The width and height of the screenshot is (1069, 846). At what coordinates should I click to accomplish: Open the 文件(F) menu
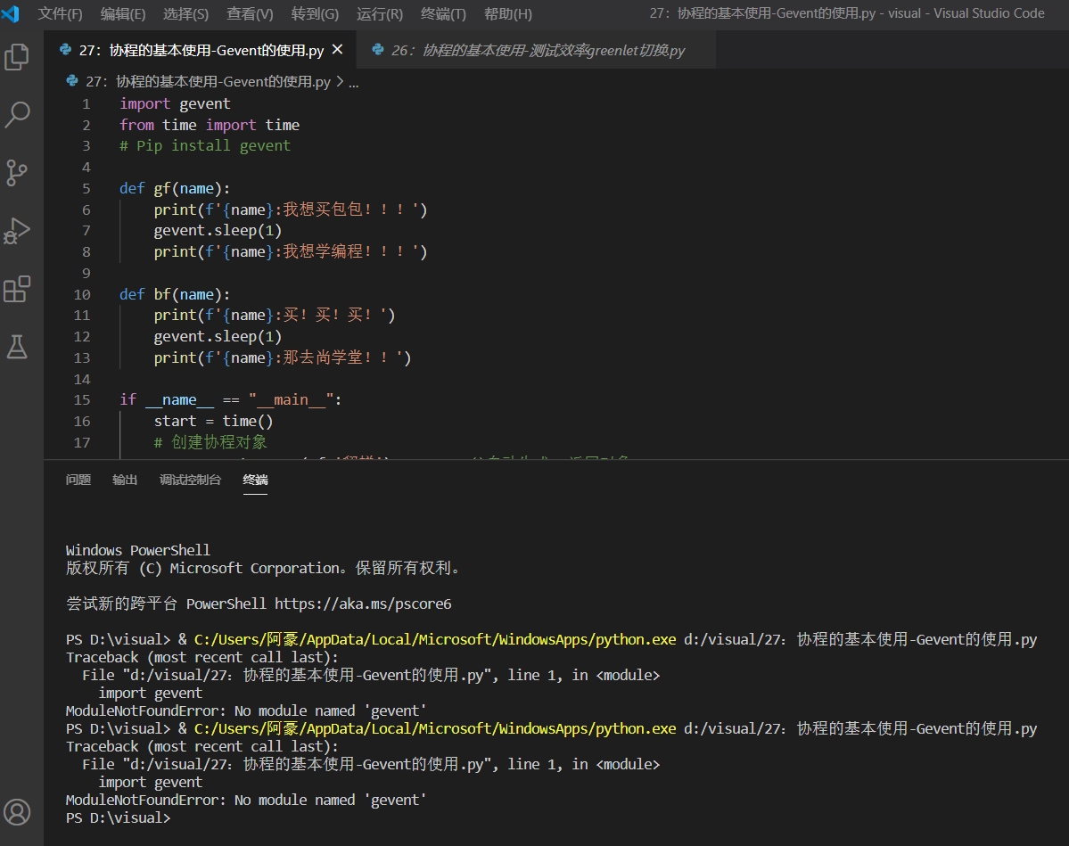tap(60, 13)
